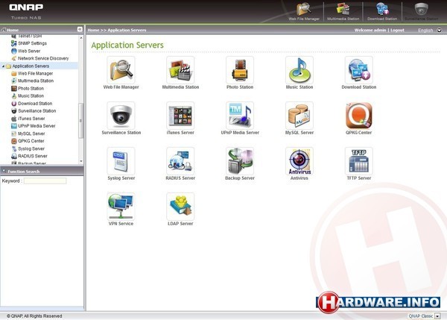Open RADIUS Server from the icon grid

[x=180, y=161]
